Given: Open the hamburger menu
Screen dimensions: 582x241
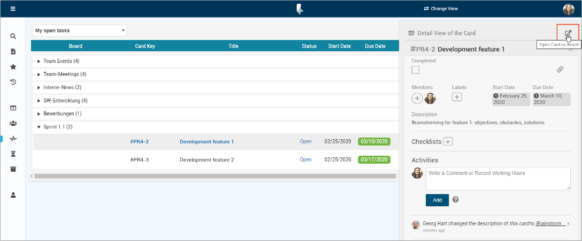Looking at the screenshot, I should tap(13, 9).
